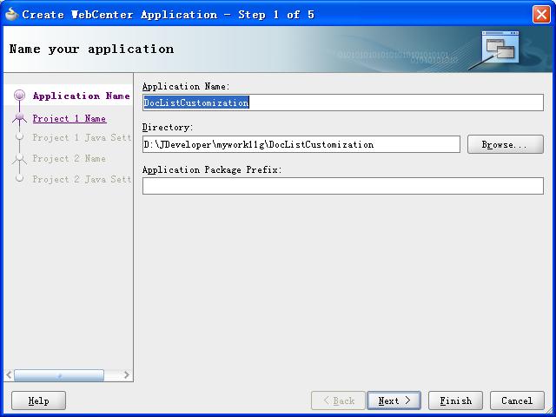Viewport: 556px width, 417px height.
Task: Go to the Next wizard step
Action: (394, 400)
